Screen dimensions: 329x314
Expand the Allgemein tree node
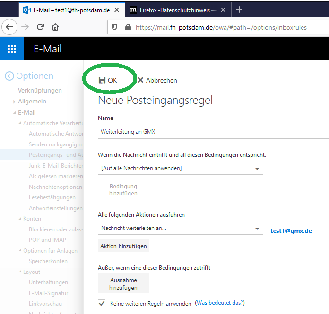(x=14, y=102)
